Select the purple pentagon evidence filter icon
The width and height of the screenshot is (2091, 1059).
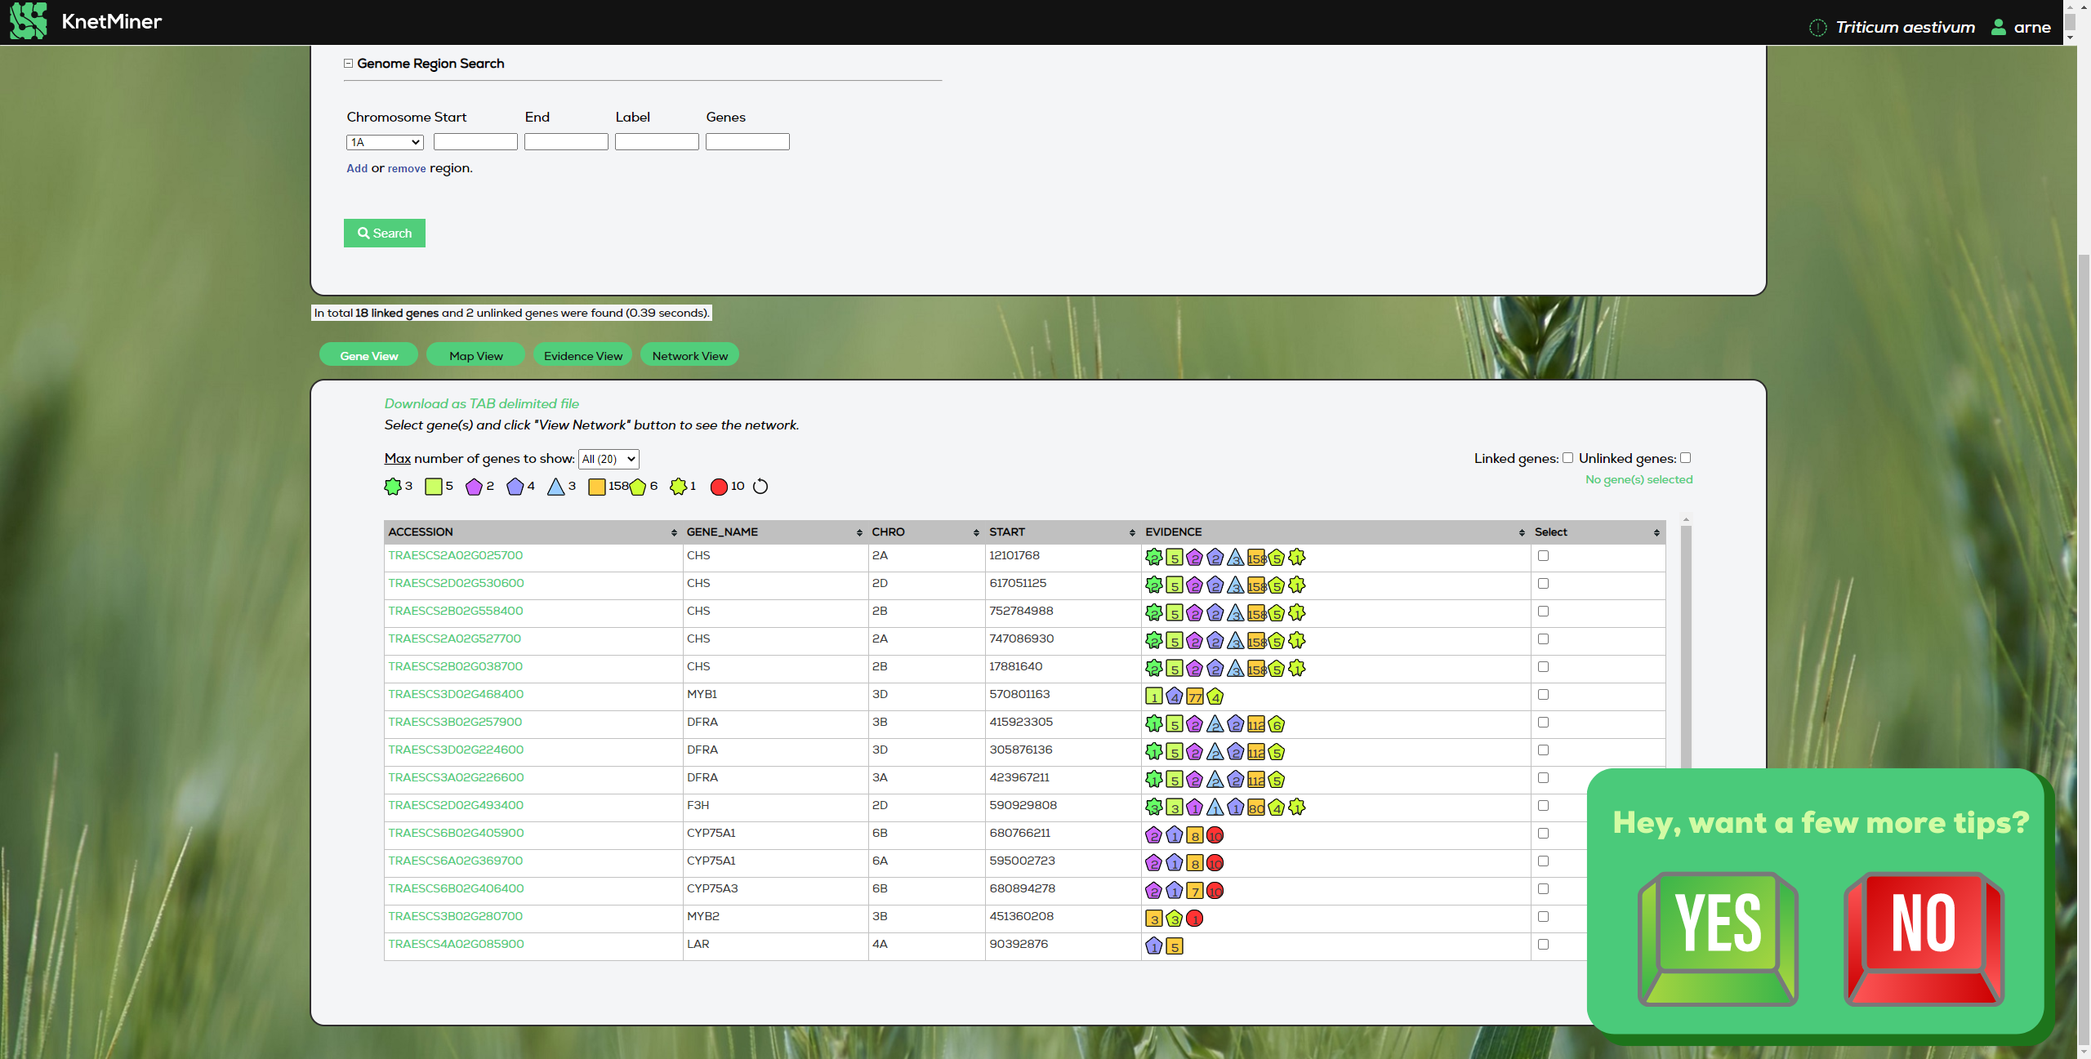476,487
